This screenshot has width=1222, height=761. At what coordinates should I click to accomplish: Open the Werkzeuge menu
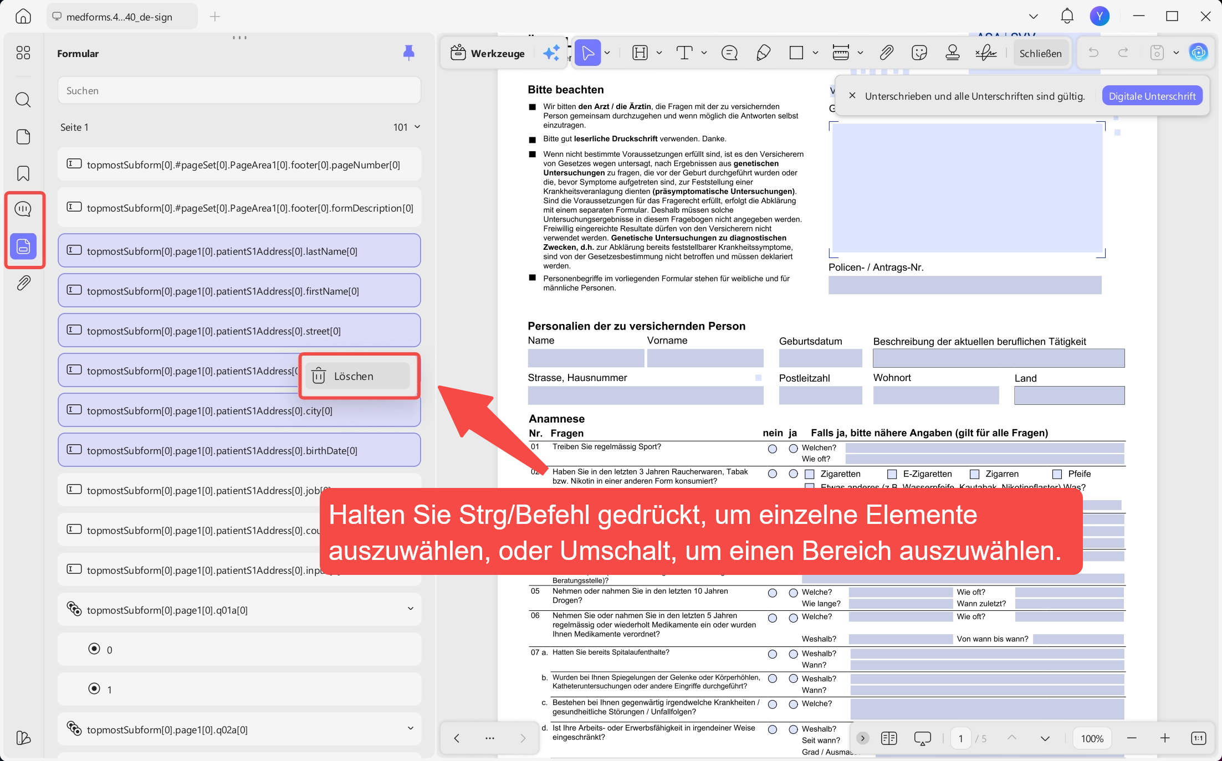coord(488,53)
